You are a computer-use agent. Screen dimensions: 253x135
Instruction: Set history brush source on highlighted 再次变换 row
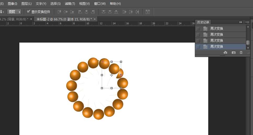[198, 46]
